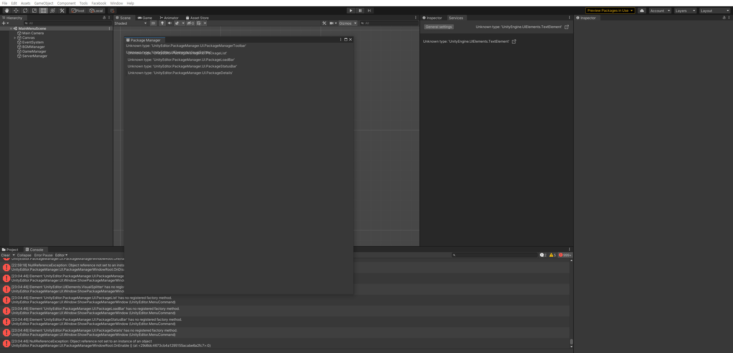Click the cloud services icon near Account
The height and width of the screenshot is (353, 733).
point(642,10)
